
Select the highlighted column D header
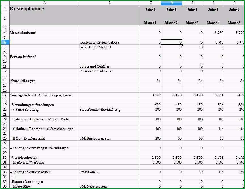tap(171, 3)
